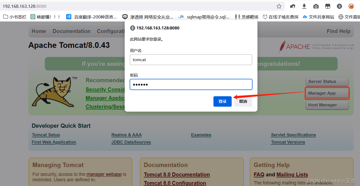Click the curved restore arrow toolbar icon
Screen dimensions: 360x186
(x=293, y=6)
